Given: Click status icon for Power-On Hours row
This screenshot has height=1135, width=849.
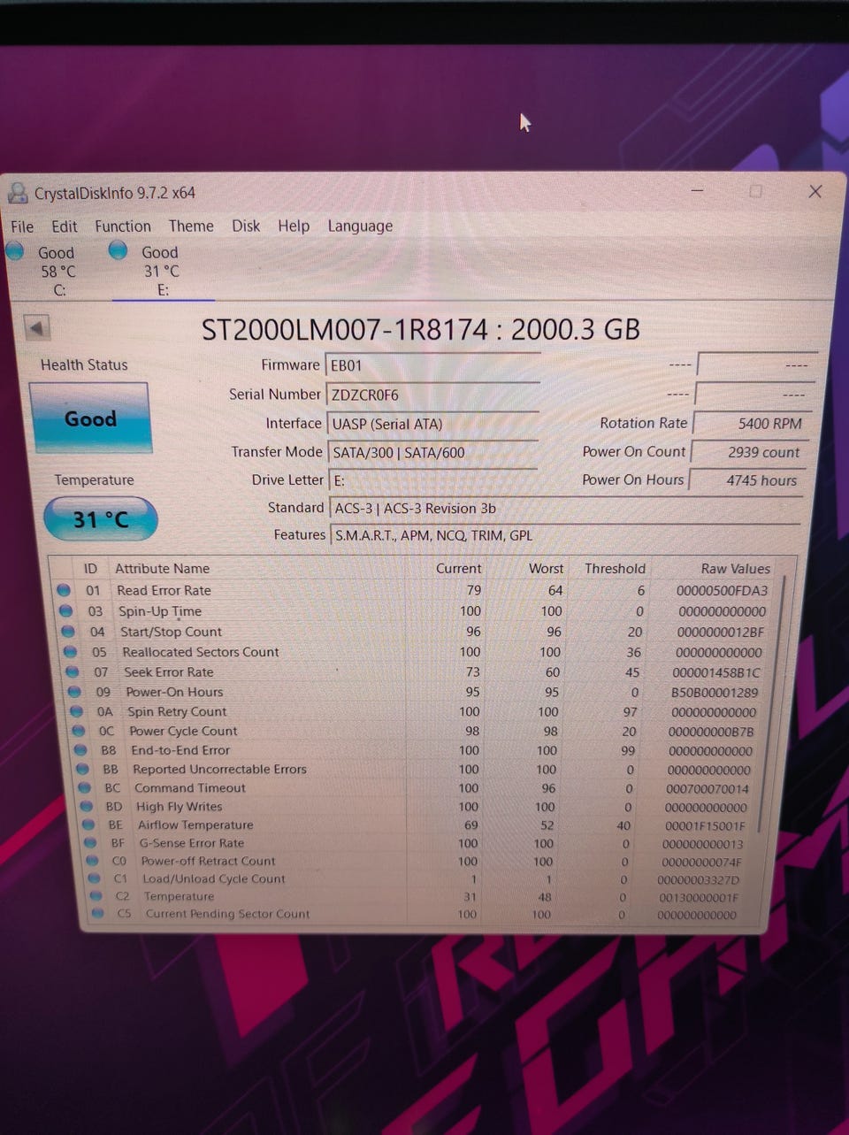Looking at the screenshot, I should pos(75,692).
